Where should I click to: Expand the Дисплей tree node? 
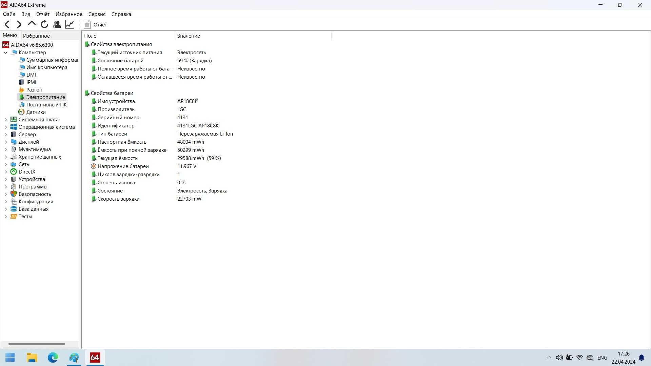pyautogui.click(x=6, y=142)
